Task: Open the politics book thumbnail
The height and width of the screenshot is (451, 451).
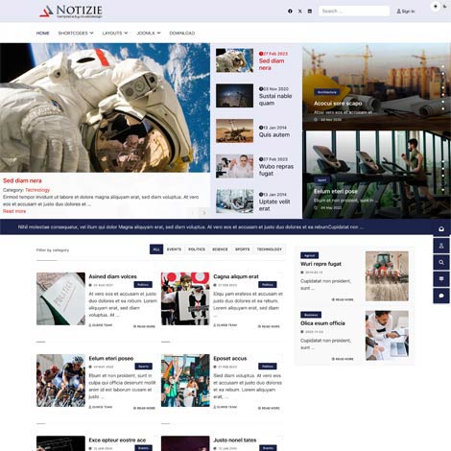Action: pos(60,298)
